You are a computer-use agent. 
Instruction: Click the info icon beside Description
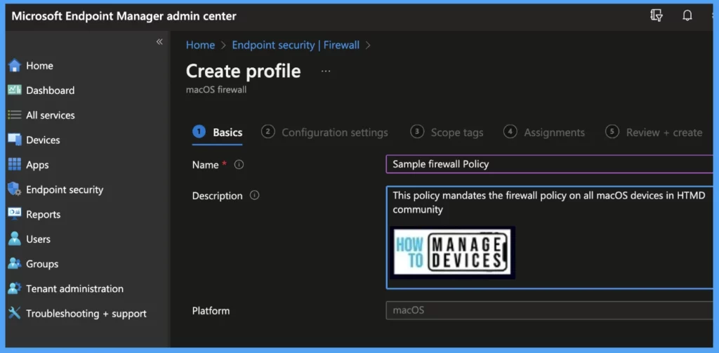coord(254,196)
